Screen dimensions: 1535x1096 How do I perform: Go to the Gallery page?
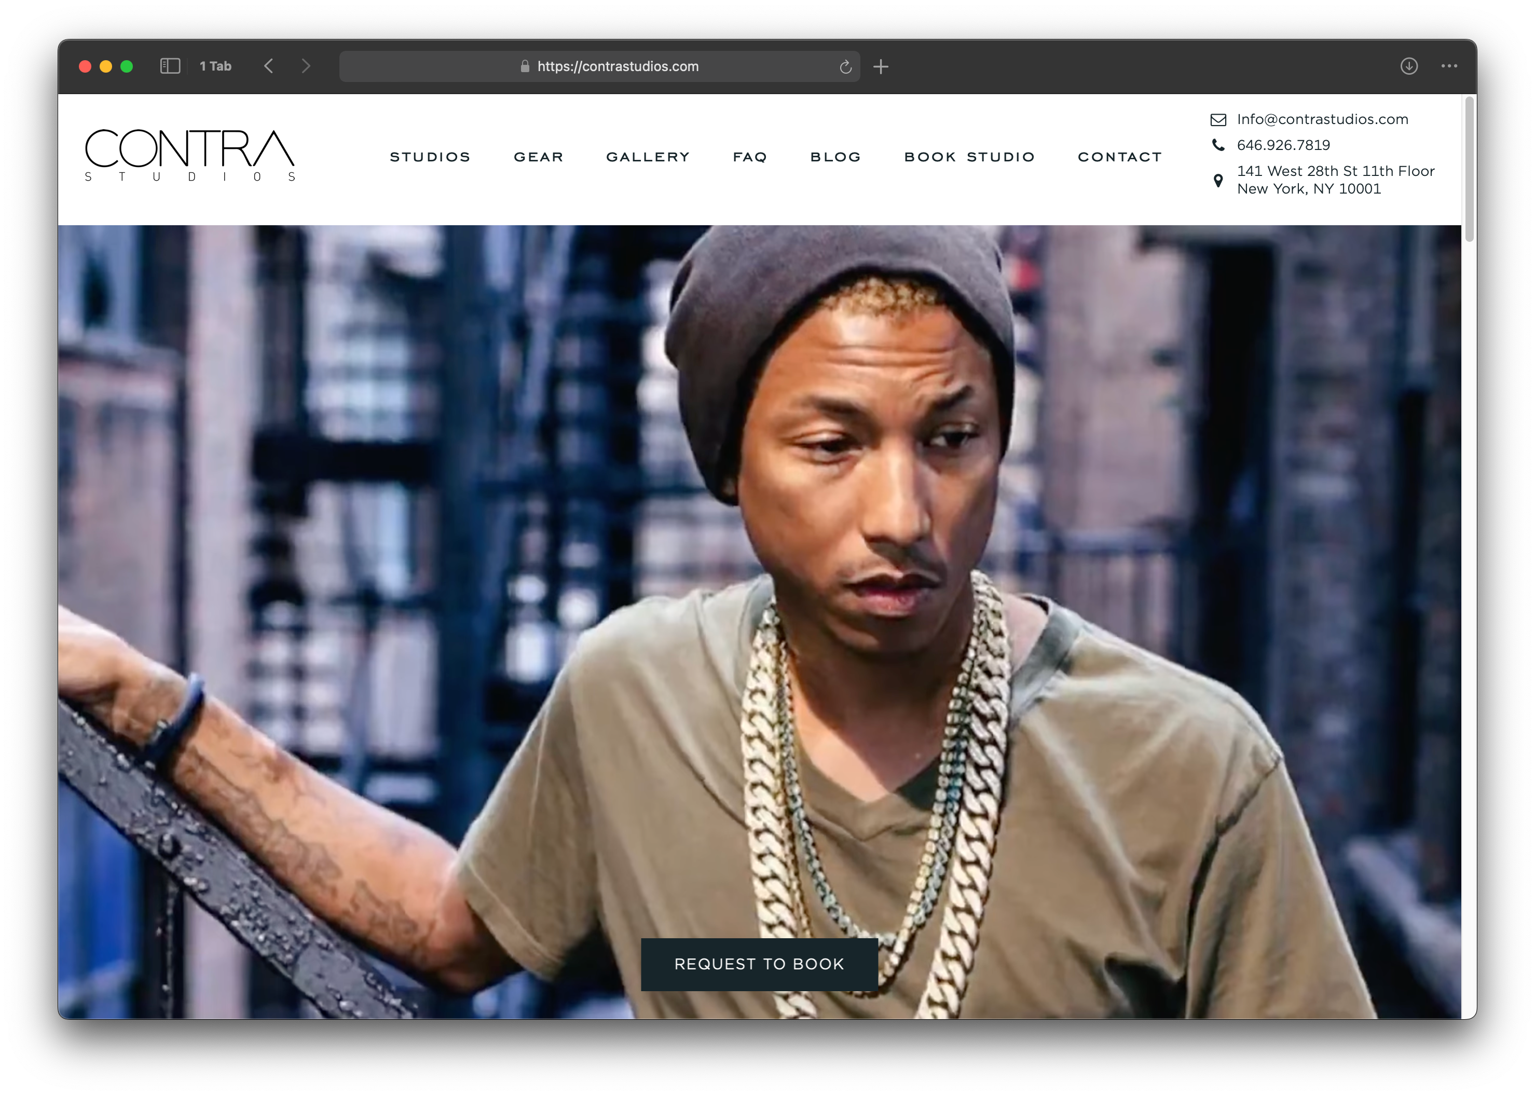click(x=648, y=157)
